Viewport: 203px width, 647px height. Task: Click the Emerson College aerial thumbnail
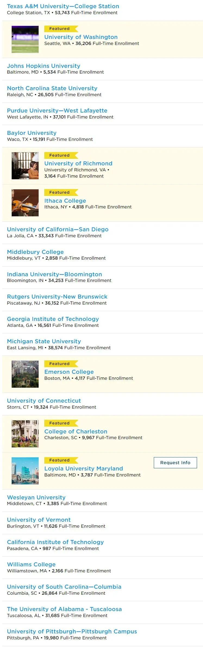coord(25,374)
